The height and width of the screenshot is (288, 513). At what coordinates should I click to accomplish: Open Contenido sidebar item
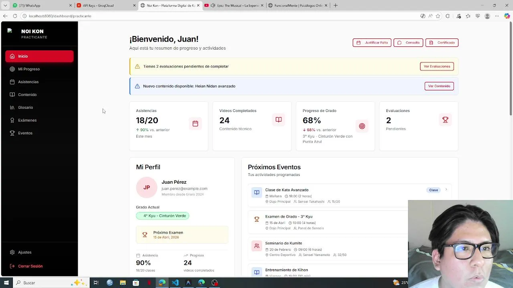pos(39,95)
